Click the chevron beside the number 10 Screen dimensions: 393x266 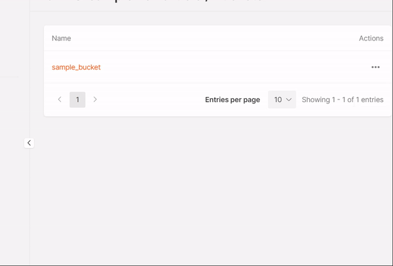(x=289, y=100)
